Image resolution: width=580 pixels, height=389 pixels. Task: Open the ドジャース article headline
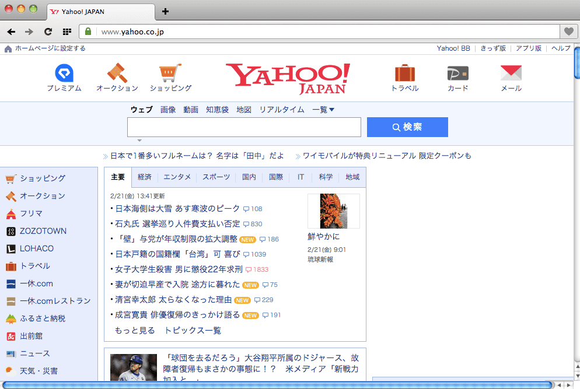coord(261,368)
